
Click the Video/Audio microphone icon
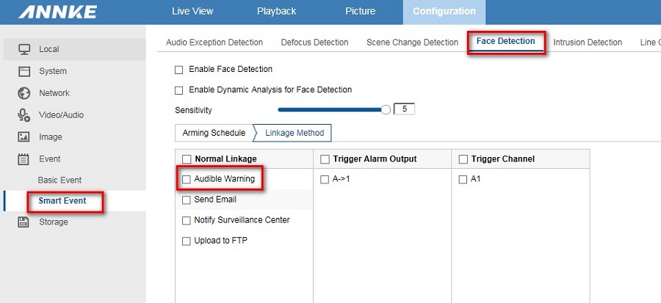[x=24, y=115]
